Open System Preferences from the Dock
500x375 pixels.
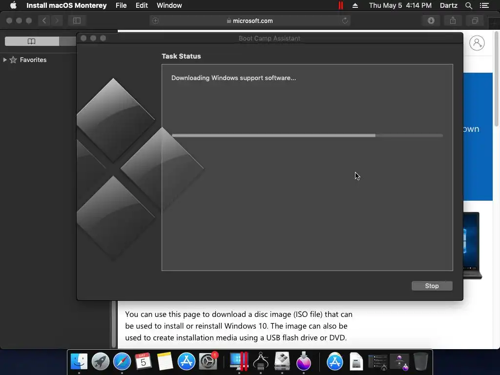click(x=208, y=362)
